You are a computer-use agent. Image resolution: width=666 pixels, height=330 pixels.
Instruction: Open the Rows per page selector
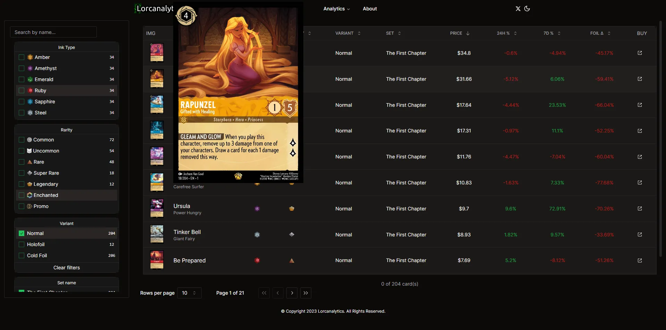pyautogui.click(x=189, y=293)
